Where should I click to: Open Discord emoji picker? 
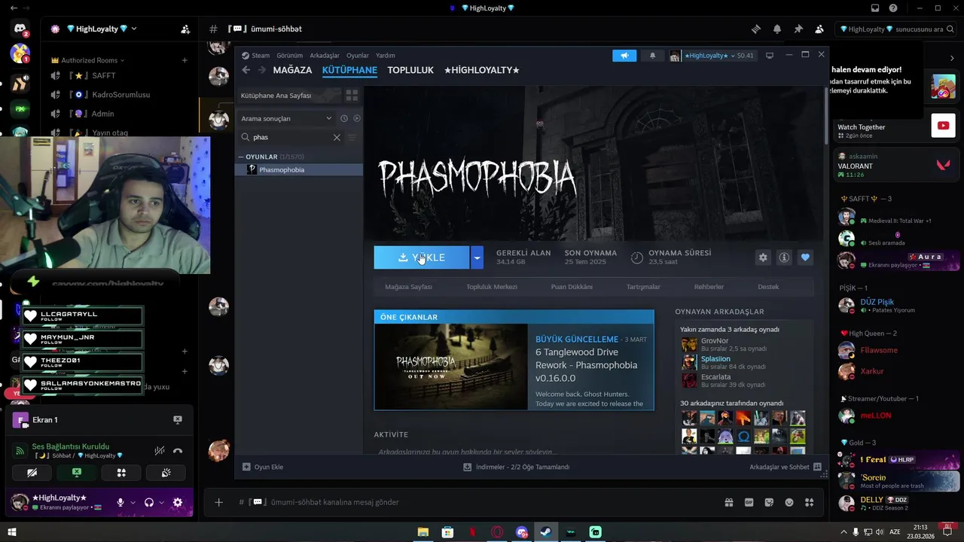(x=789, y=502)
